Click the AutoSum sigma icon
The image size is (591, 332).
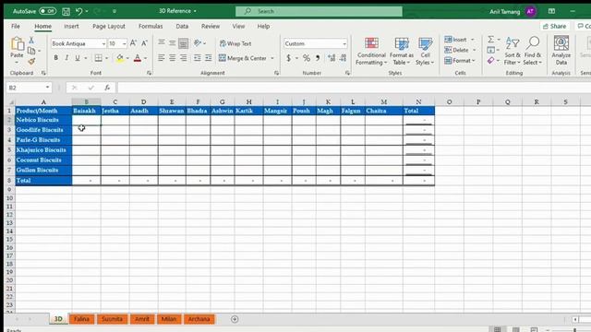(x=490, y=40)
